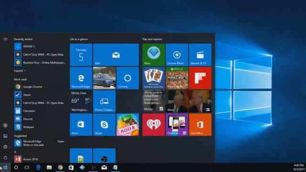Open Chrome from the taskbar
This screenshot has width=306, height=172.
coord(60,167)
